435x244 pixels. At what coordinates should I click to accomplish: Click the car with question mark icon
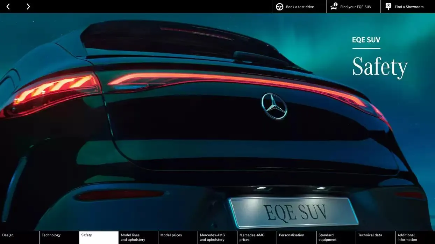point(334,6)
